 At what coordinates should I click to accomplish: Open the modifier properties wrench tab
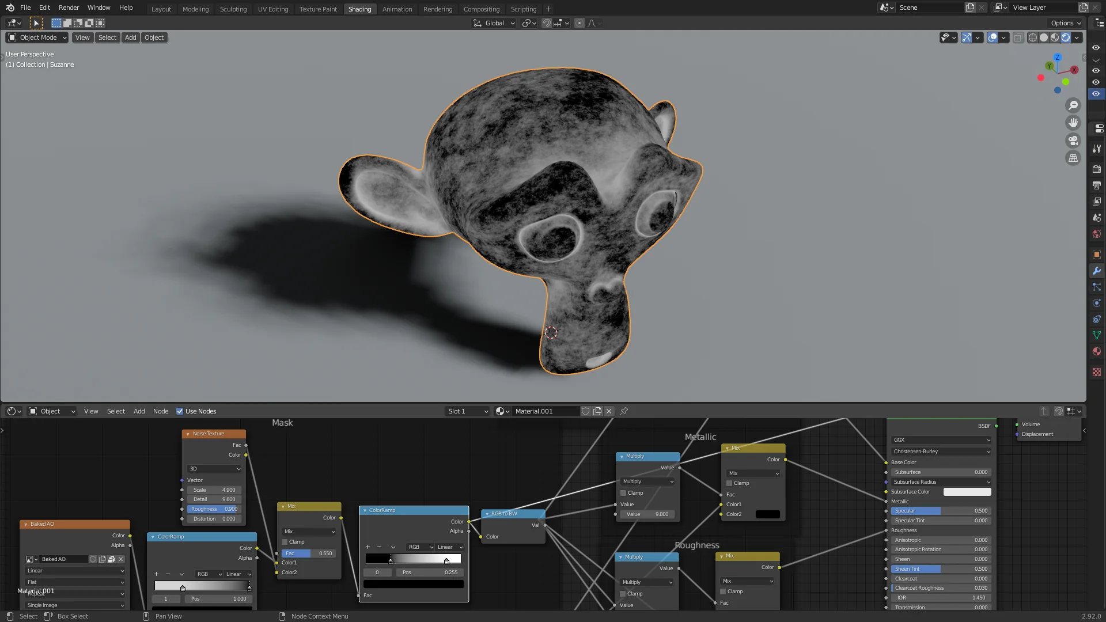tap(1096, 271)
